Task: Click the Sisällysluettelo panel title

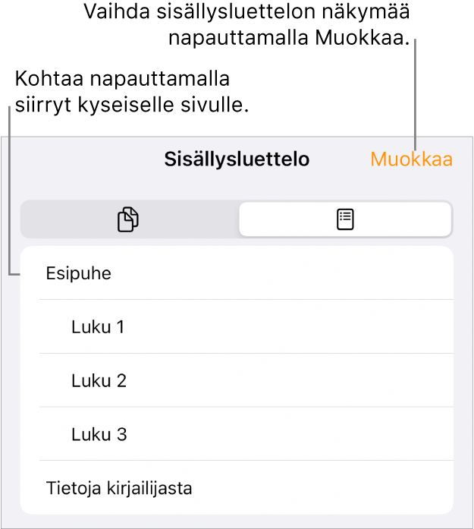Action: tap(237, 159)
